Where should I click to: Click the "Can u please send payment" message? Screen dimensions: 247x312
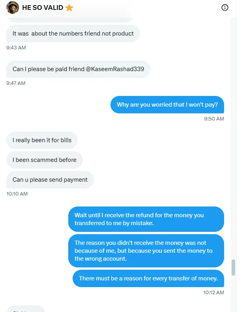point(50,180)
